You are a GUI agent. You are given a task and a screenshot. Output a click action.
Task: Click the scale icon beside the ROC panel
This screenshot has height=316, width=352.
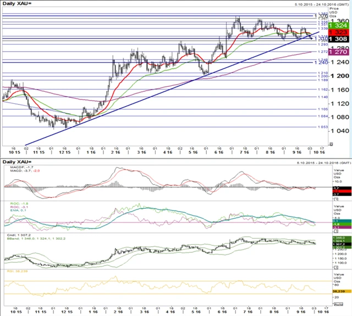[x=336, y=232]
